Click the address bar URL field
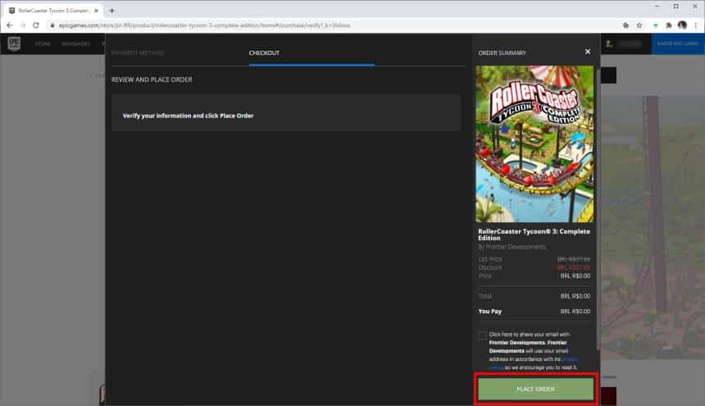Image resolution: width=705 pixels, height=406 pixels. 333,25
